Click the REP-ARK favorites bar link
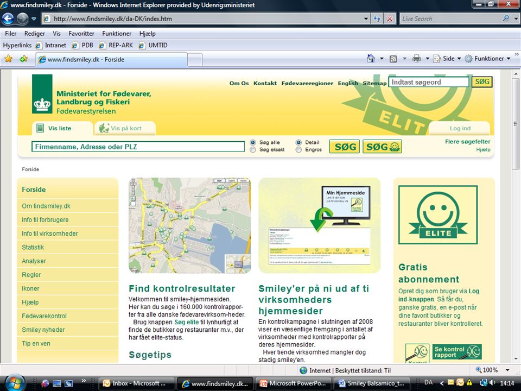The height and width of the screenshot is (391, 521). pos(116,45)
